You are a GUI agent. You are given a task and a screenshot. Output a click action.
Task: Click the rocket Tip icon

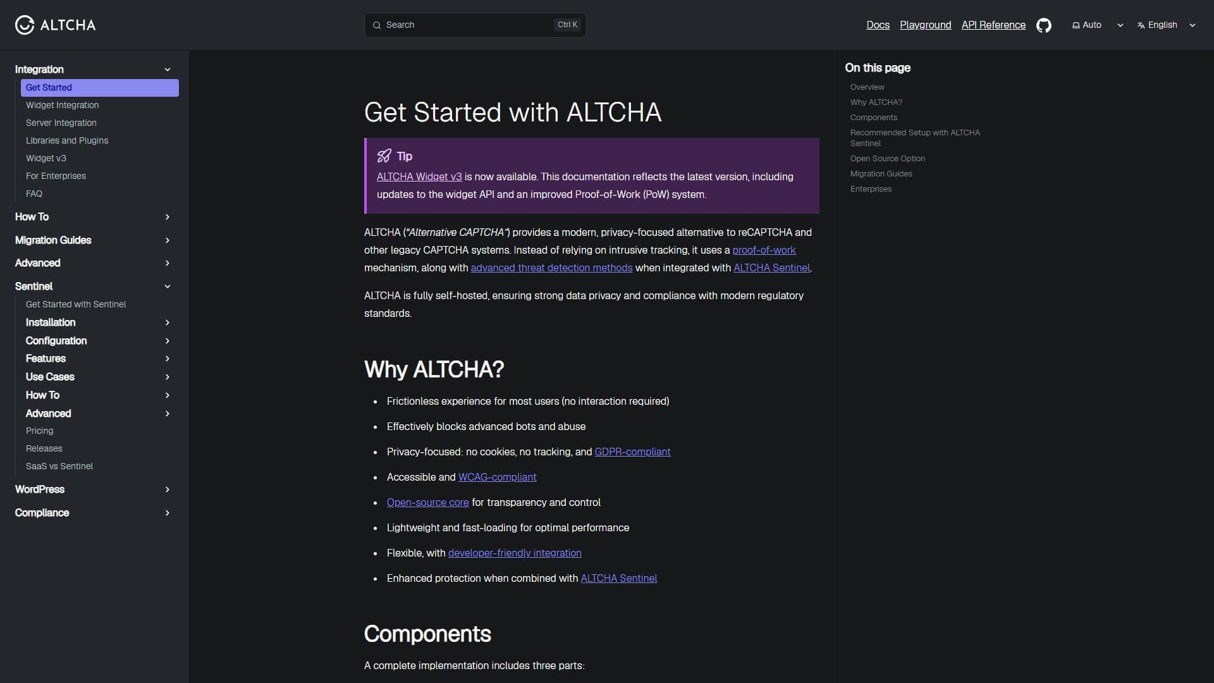point(384,156)
